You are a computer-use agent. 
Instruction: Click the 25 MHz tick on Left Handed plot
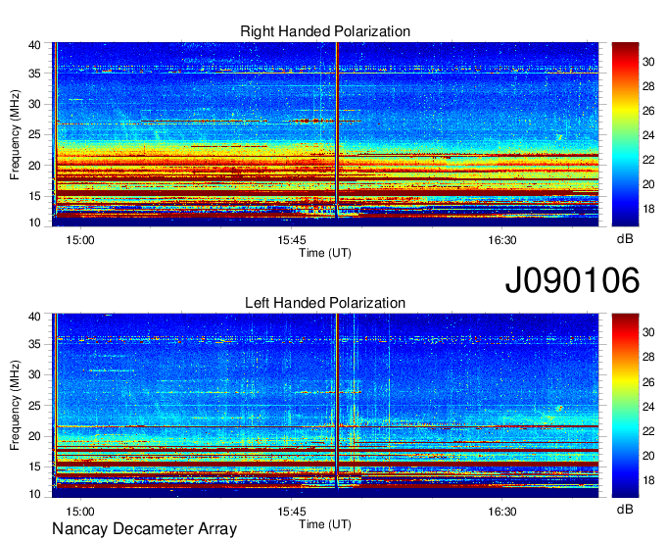click(35, 406)
